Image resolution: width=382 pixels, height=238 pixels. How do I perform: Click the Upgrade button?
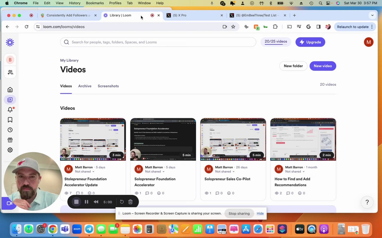310,42
